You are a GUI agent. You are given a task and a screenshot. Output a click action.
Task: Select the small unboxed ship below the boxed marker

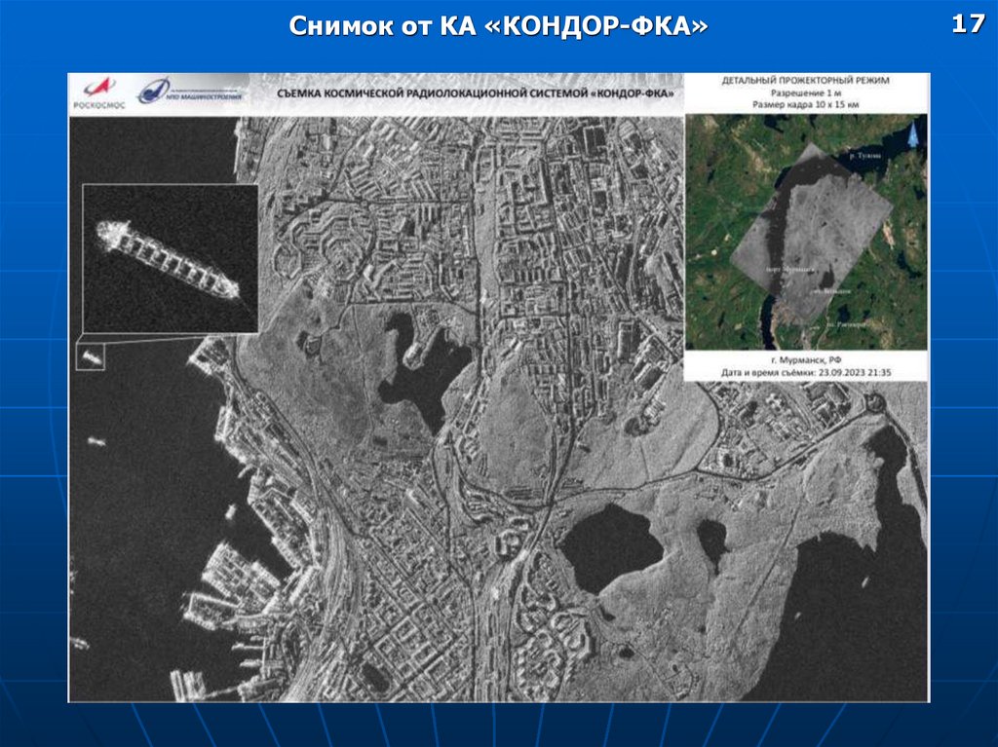(x=96, y=441)
